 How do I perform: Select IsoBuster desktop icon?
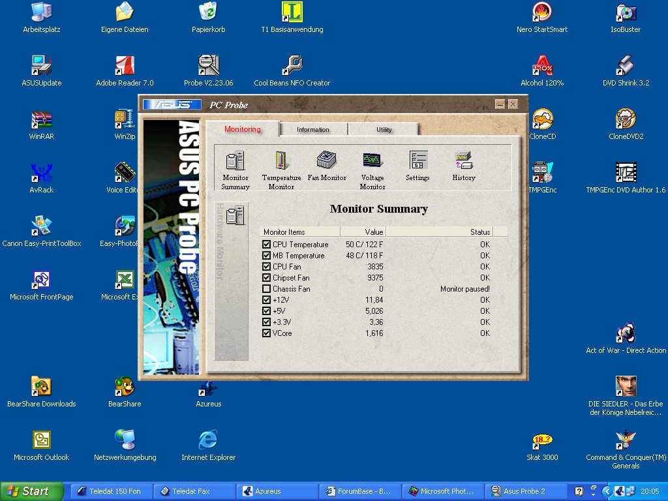626,17
